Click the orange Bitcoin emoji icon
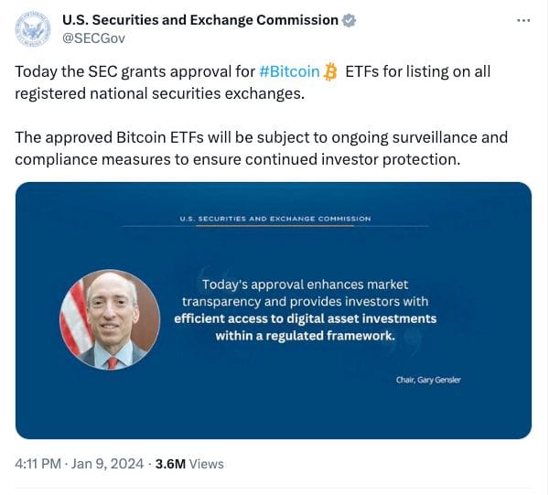 point(331,71)
